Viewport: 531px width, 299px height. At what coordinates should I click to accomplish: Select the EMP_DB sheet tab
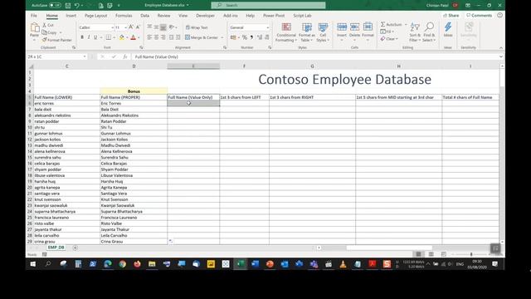(56, 248)
